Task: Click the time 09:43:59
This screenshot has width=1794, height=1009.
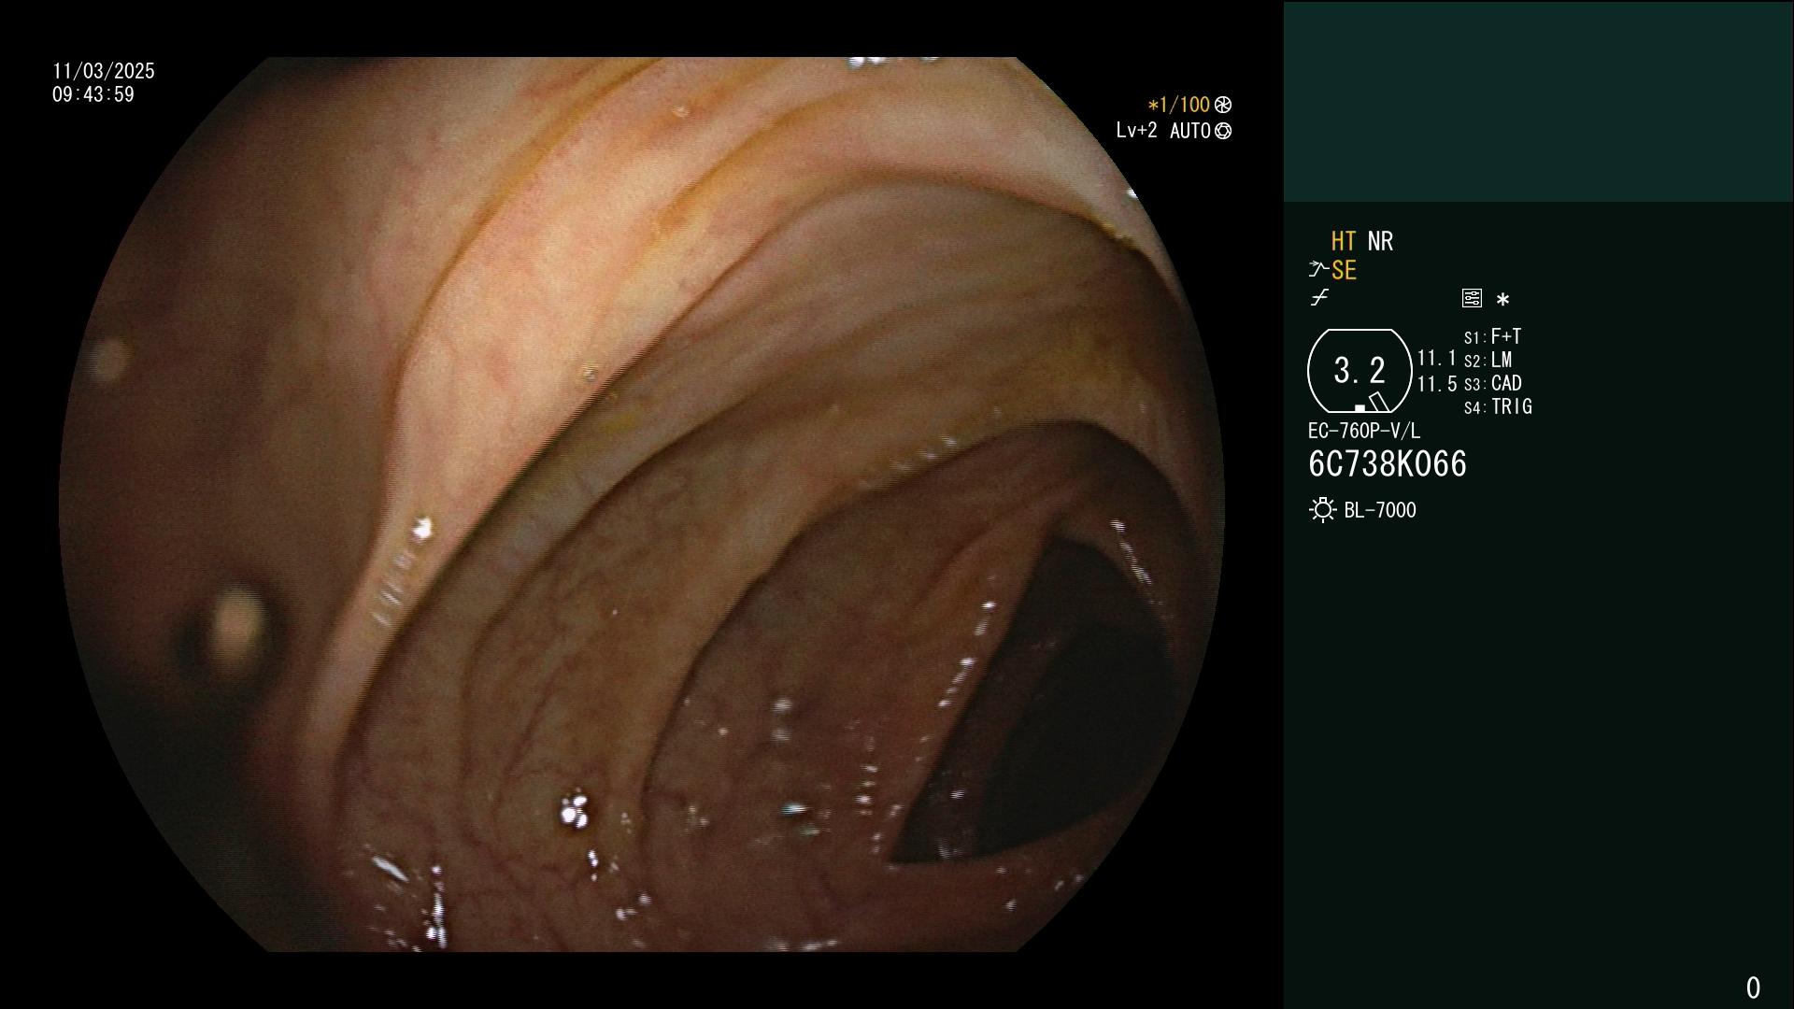Action: [x=93, y=94]
